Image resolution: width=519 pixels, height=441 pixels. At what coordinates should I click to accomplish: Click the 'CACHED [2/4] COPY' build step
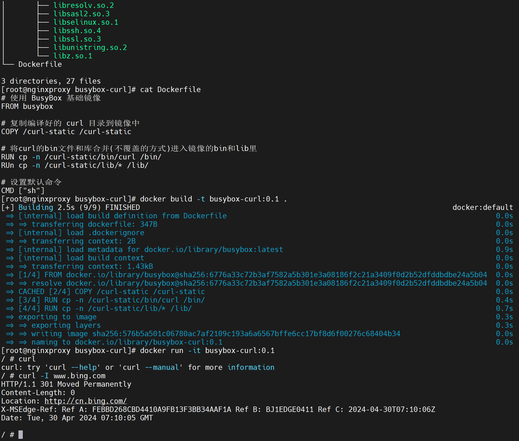[112, 292]
